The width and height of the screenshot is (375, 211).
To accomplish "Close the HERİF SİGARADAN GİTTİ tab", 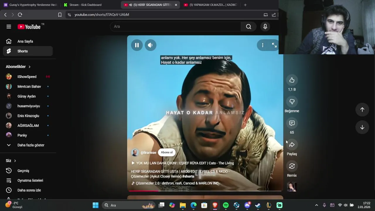I will click(x=176, y=5).
